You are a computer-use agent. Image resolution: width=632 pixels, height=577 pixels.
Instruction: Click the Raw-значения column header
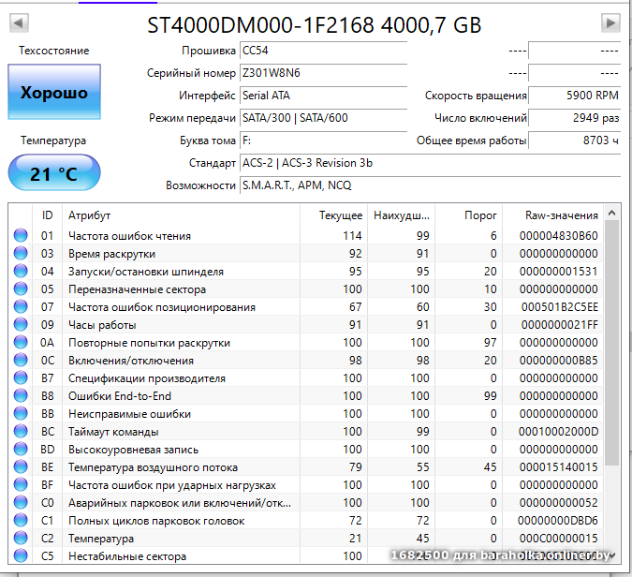[x=553, y=215]
